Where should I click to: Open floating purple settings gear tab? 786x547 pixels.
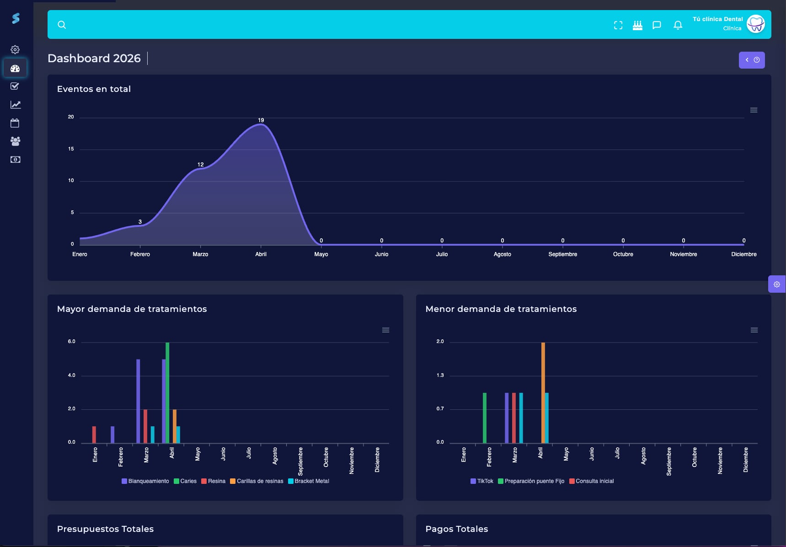[777, 284]
